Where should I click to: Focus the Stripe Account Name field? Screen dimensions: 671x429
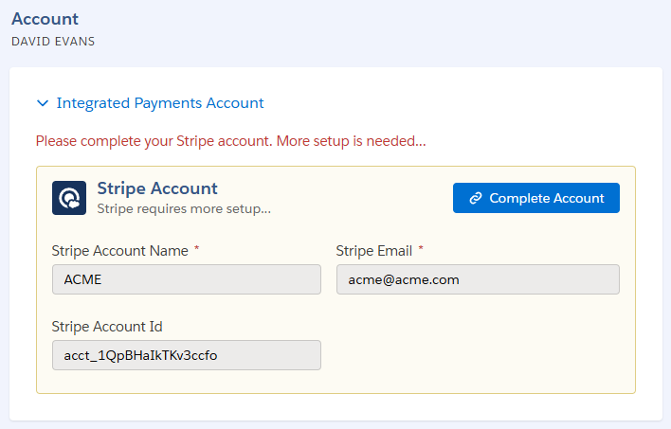click(x=187, y=279)
